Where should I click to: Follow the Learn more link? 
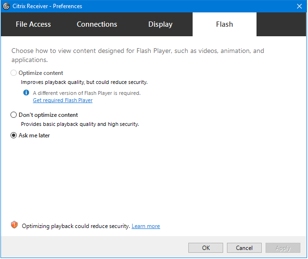pyautogui.click(x=146, y=226)
